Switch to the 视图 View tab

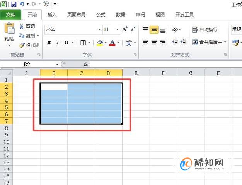coord(160,15)
